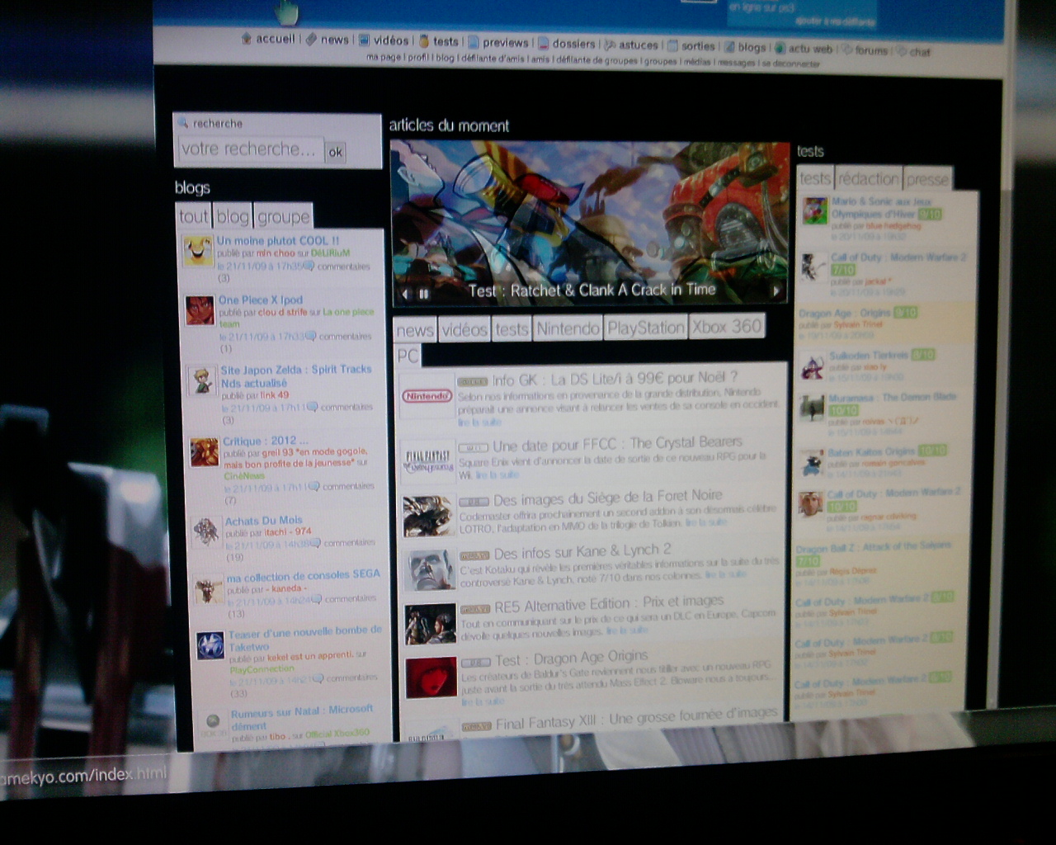Screen dimensions: 1056x845
Task: Open blog post 'Achats Du Mois'
Action: (x=264, y=521)
